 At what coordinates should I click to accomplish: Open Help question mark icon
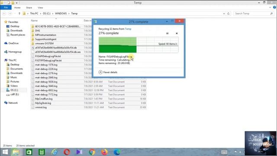coord(274,7)
